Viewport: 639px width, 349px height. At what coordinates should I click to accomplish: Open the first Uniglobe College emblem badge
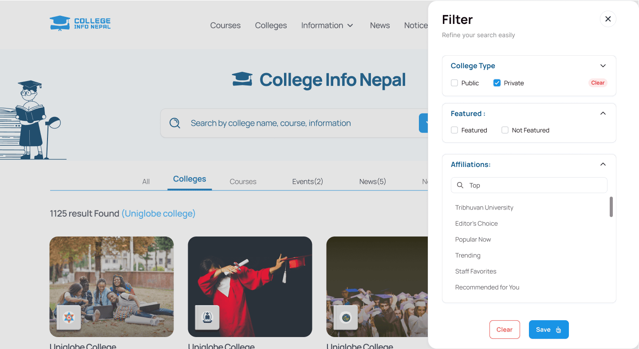(x=68, y=317)
